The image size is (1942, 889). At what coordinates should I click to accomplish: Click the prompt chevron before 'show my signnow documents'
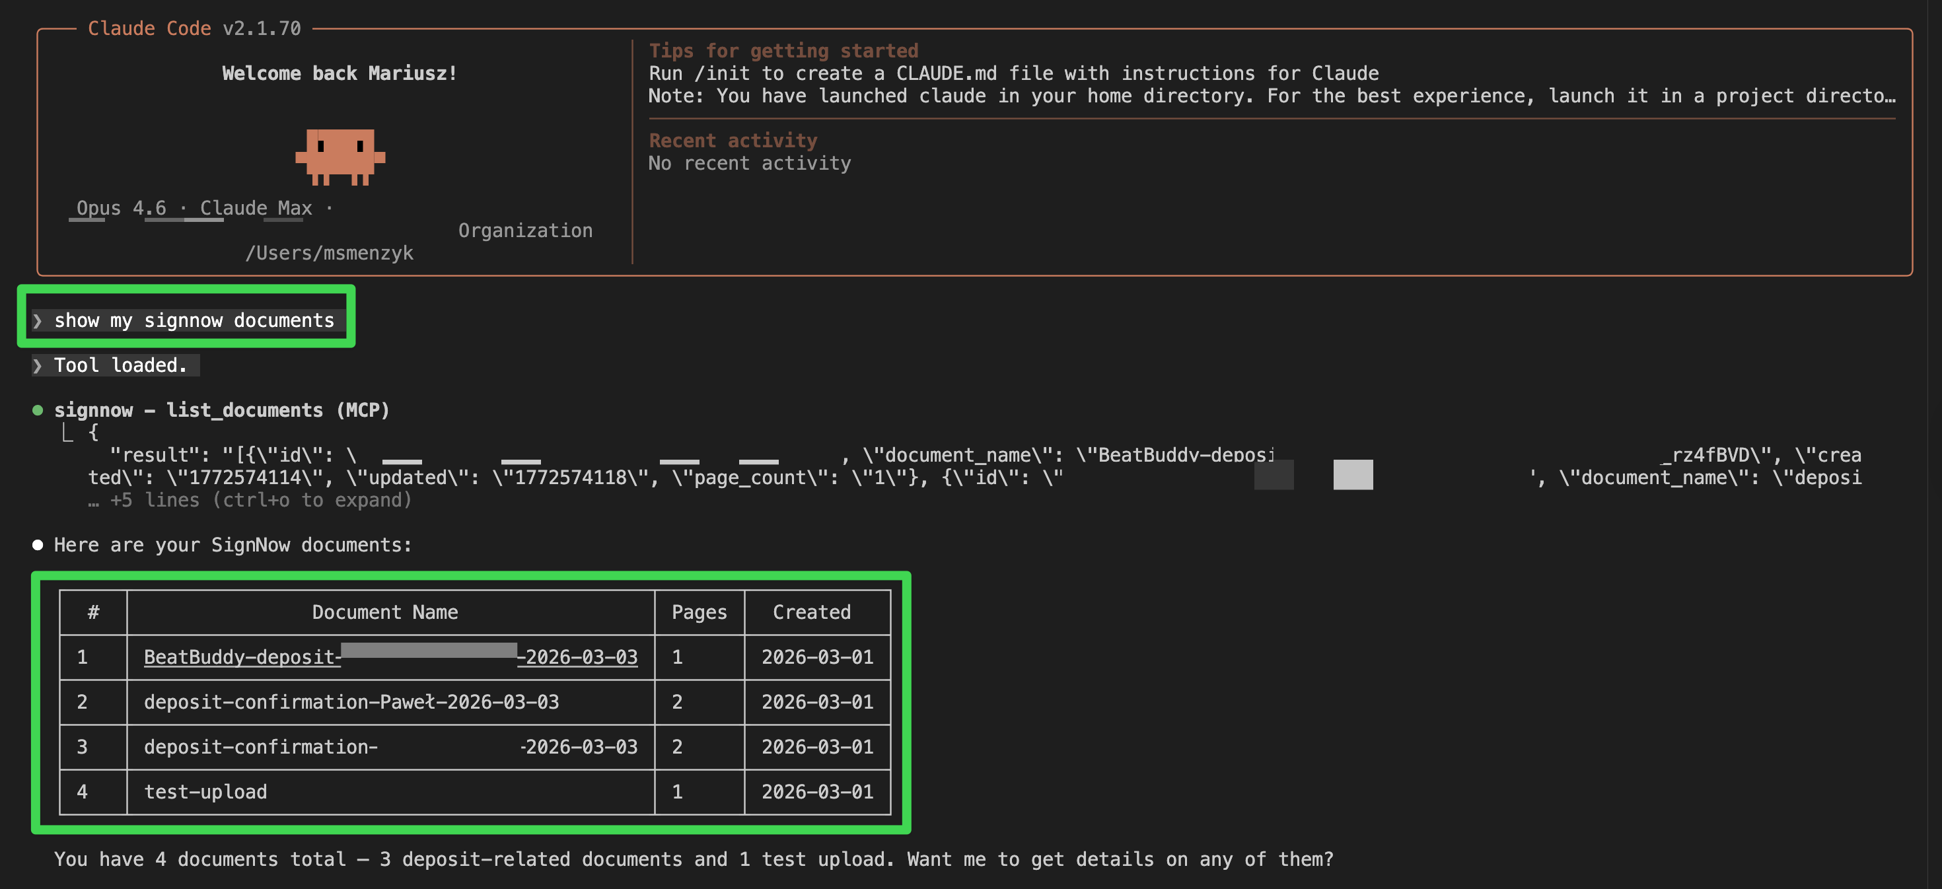pyautogui.click(x=38, y=320)
